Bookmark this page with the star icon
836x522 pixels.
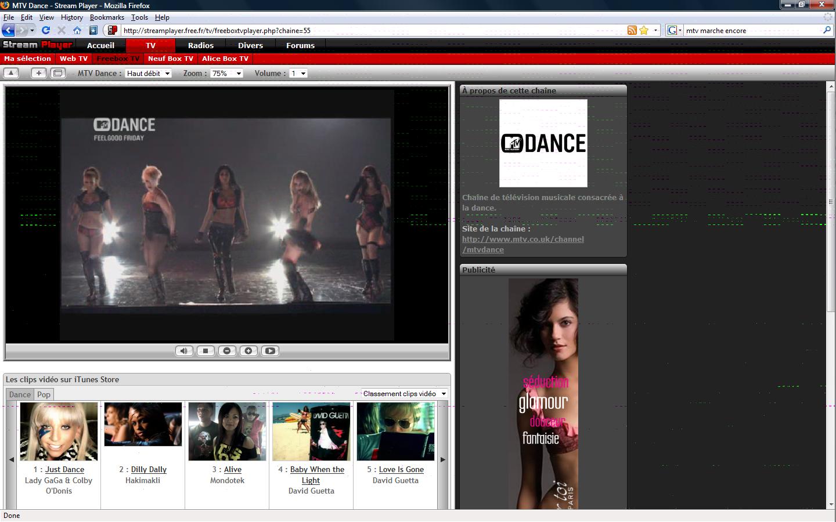click(x=644, y=30)
